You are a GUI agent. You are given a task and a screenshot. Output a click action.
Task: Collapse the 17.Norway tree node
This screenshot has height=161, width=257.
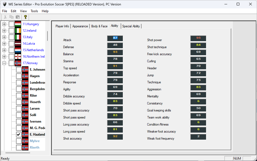point(4,63)
